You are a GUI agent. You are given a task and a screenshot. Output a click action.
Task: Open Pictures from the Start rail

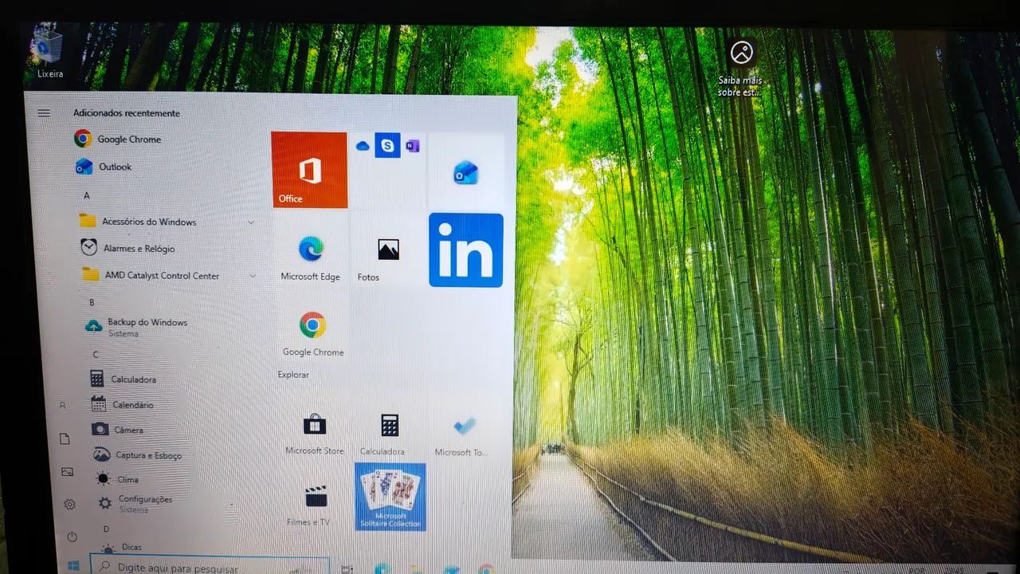point(67,471)
